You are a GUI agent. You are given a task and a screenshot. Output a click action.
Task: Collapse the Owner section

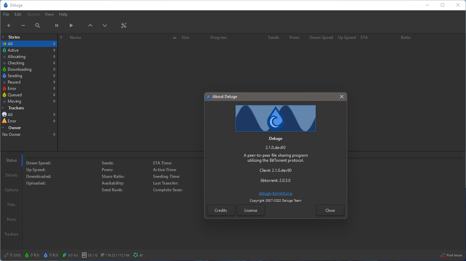(3, 128)
